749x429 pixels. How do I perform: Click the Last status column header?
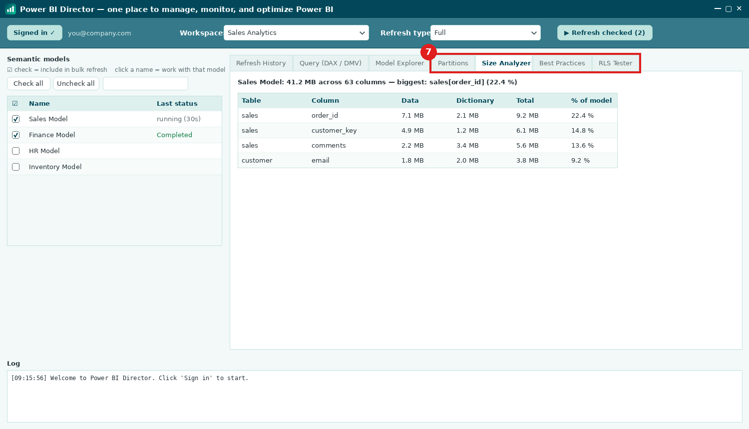(177, 104)
